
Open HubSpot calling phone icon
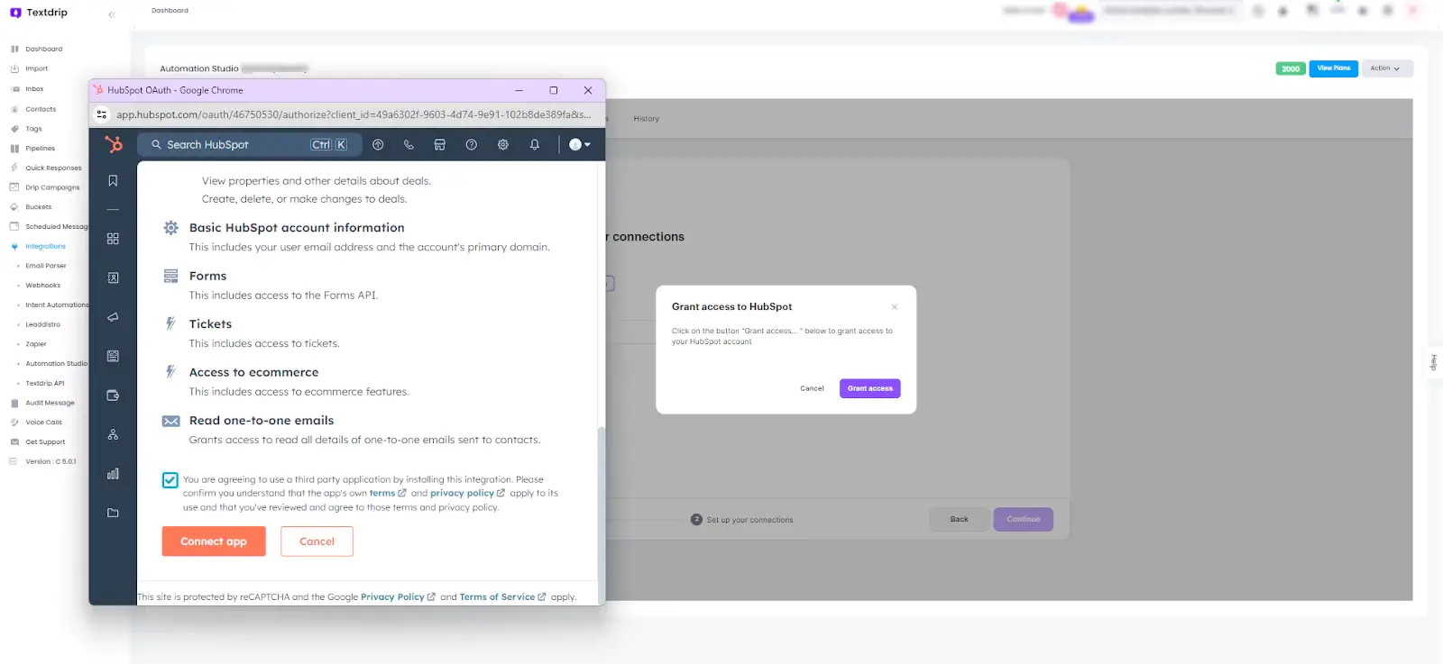click(409, 144)
